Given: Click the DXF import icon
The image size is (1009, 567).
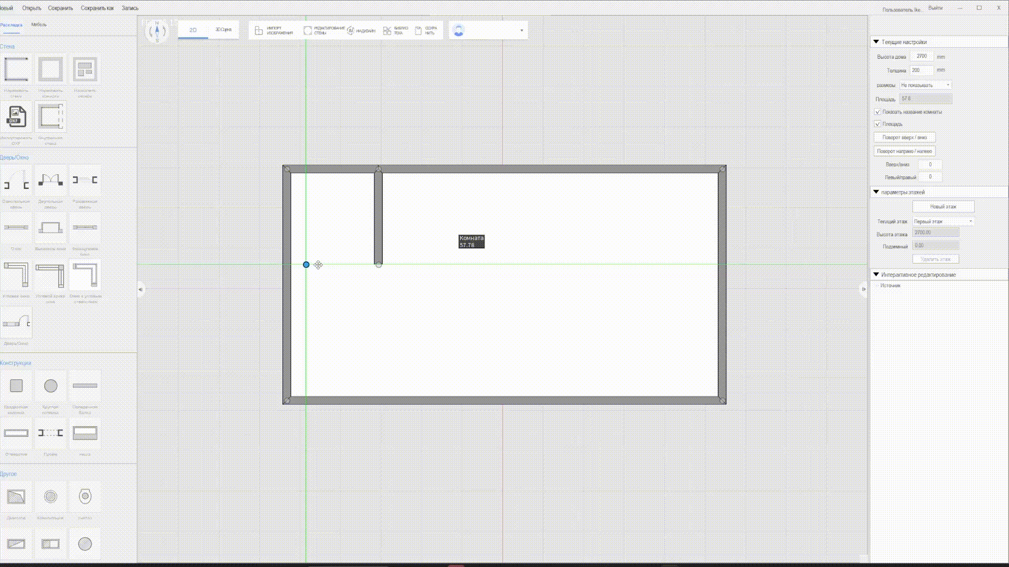Looking at the screenshot, I should (16, 117).
